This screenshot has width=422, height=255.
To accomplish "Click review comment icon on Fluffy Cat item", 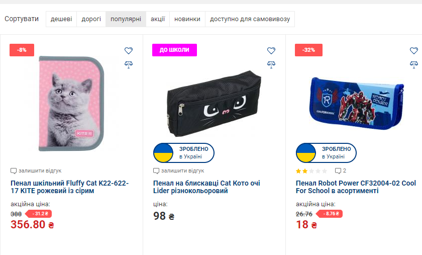I will coord(14,171).
